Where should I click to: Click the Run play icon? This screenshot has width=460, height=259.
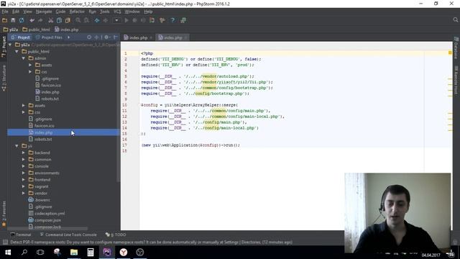pos(126,20)
